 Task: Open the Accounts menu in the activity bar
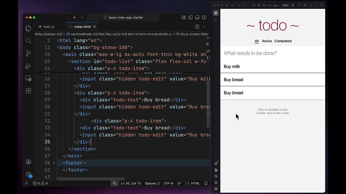(28, 162)
